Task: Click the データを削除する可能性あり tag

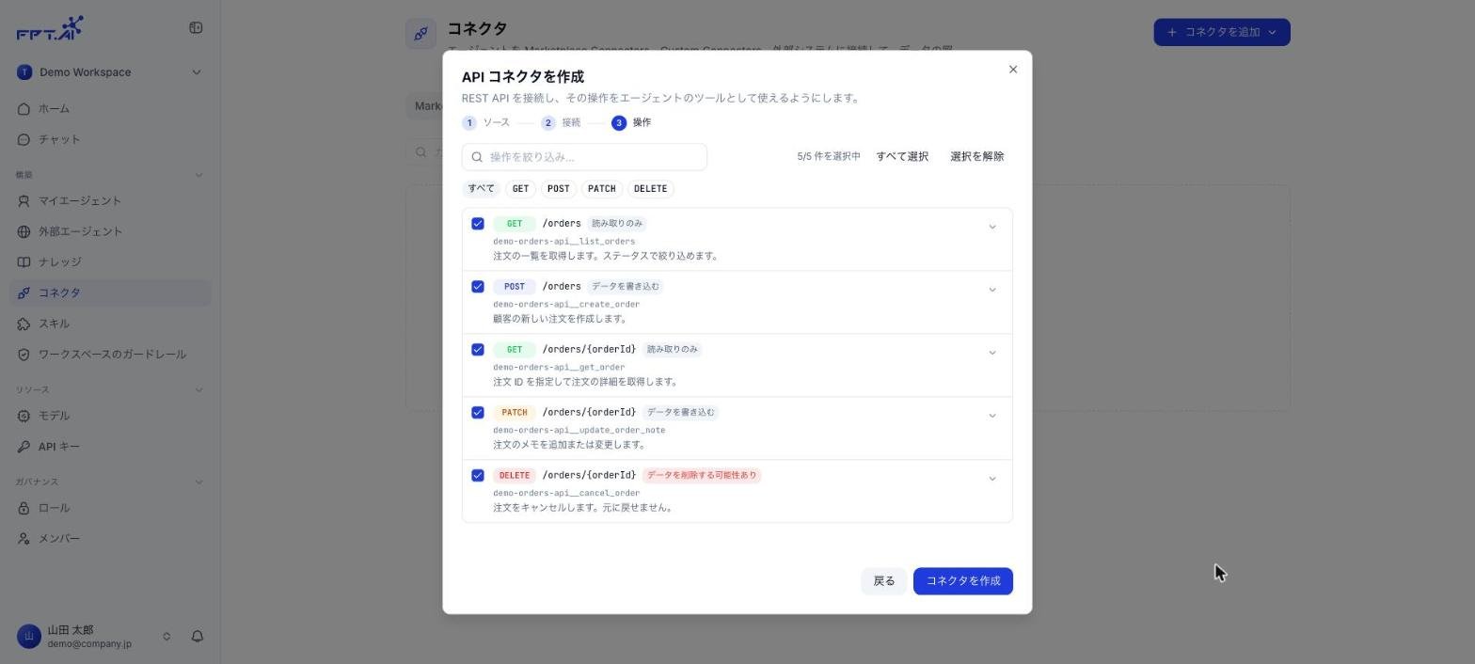Action: pos(702,476)
